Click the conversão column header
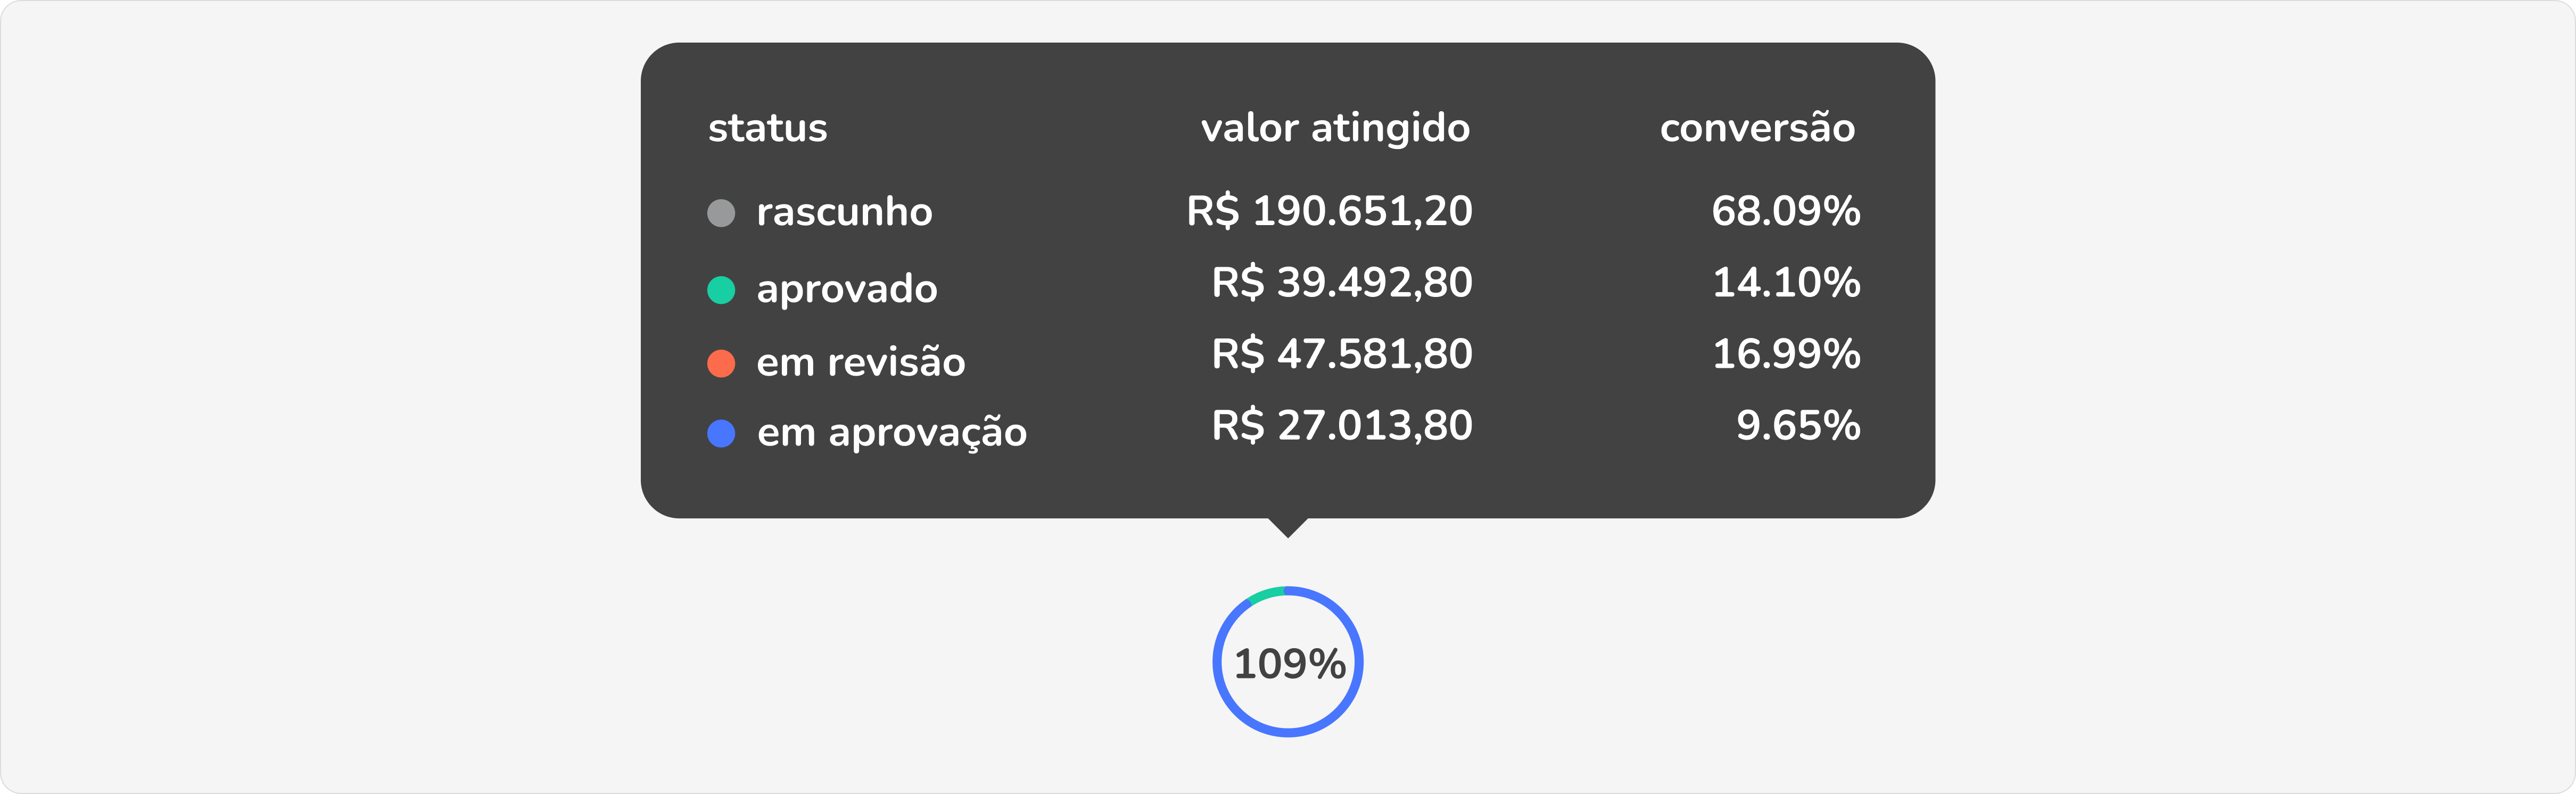The width and height of the screenshot is (2576, 794). [1757, 128]
